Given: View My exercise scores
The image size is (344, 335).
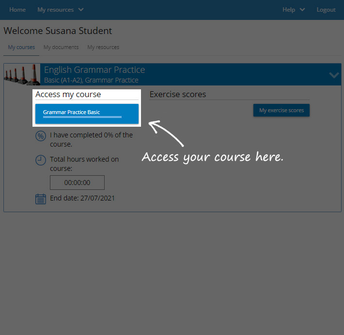Looking at the screenshot, I should point(281,110).
